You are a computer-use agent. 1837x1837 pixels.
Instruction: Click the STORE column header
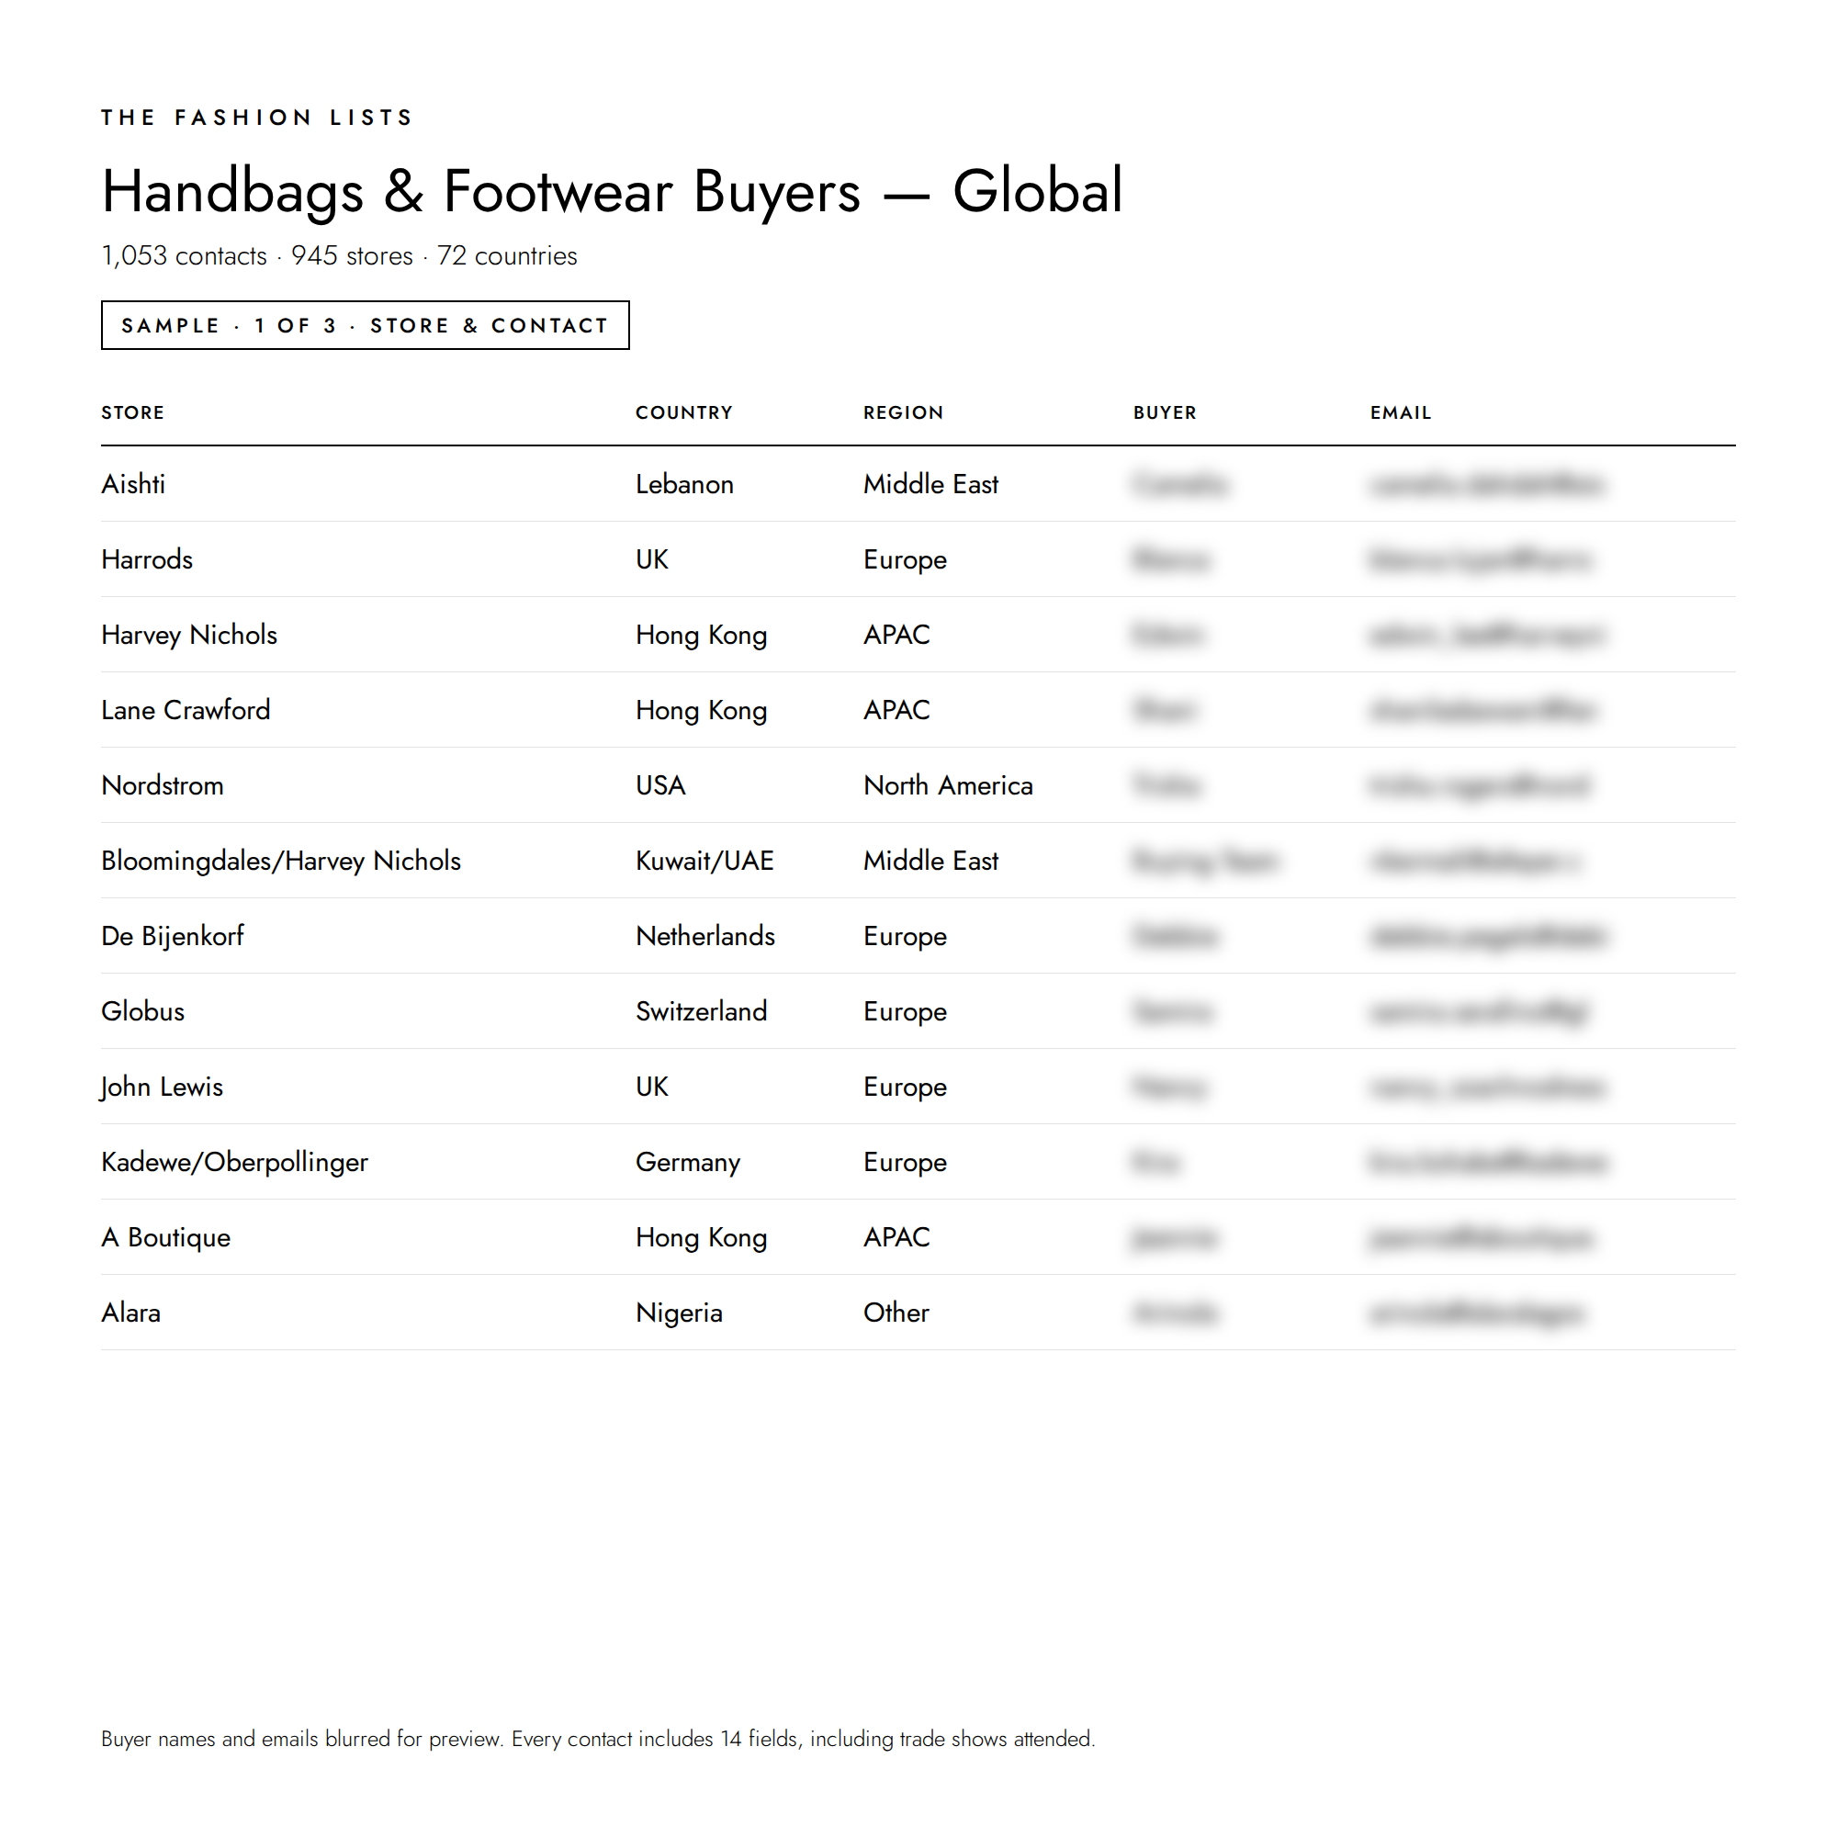(x=133, y=412)
